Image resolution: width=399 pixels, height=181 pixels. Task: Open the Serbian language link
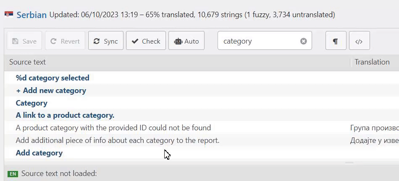[x=31, y=15]
